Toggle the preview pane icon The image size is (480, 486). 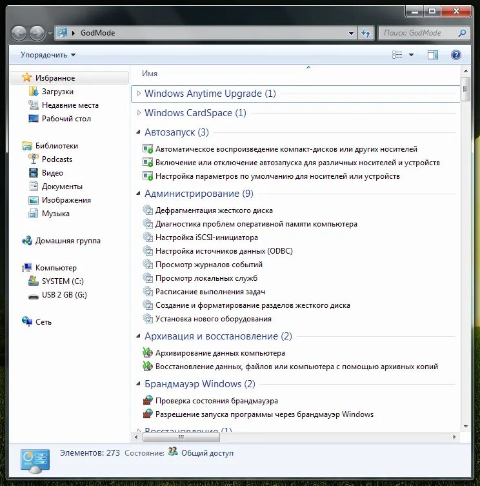(x=433, y=55)
